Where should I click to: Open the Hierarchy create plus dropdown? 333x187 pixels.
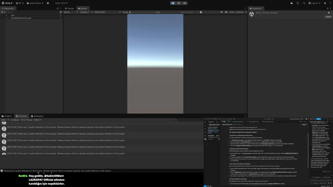point(3,12)
